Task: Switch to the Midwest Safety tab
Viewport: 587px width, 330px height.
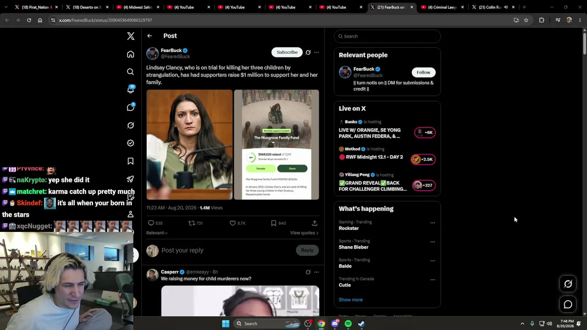Action: pos(138,7)
